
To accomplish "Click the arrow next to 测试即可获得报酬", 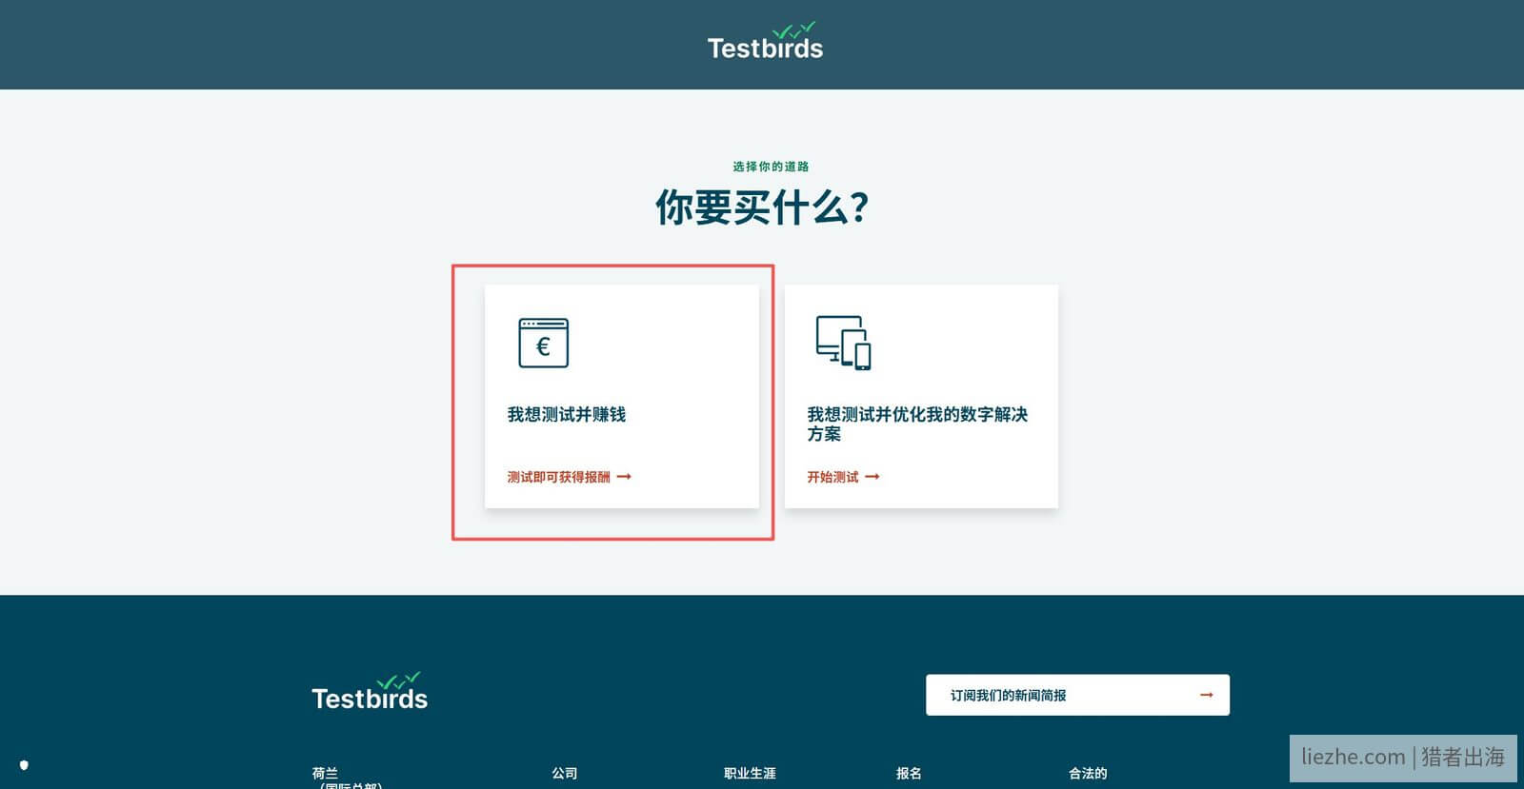I will pyautogui.click(x=624, y=477).
